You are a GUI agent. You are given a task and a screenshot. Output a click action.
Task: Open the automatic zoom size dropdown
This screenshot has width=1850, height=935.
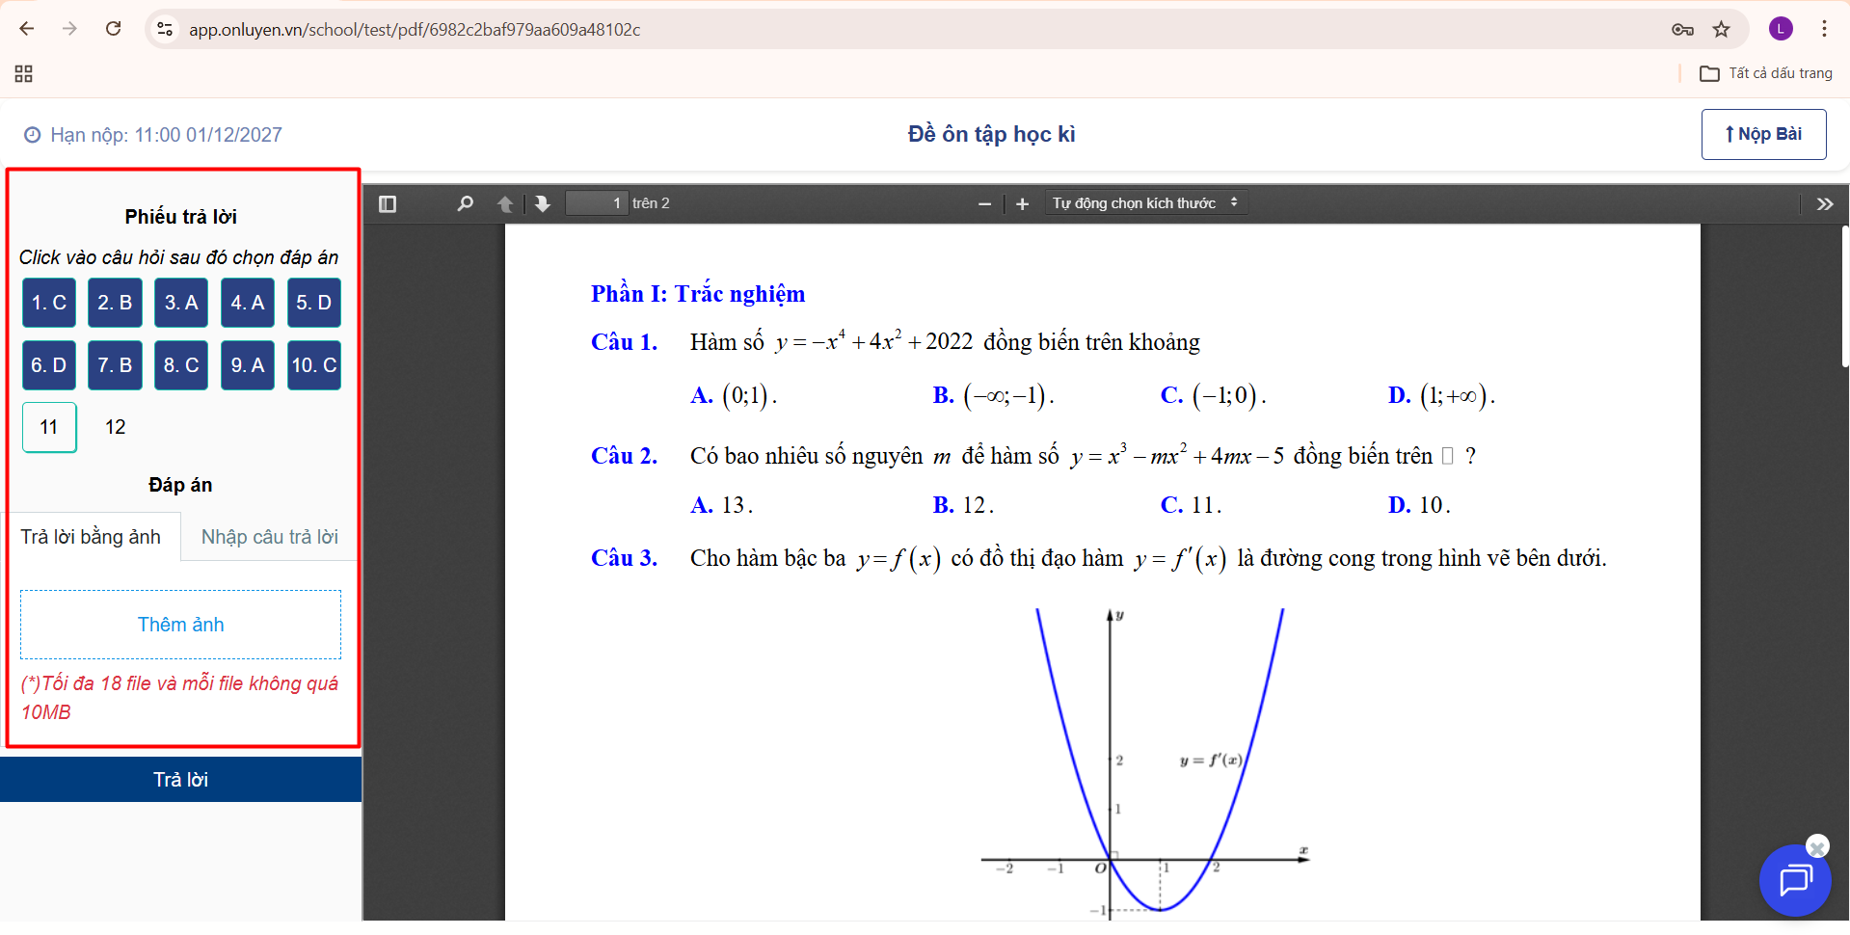(1144, 203)
